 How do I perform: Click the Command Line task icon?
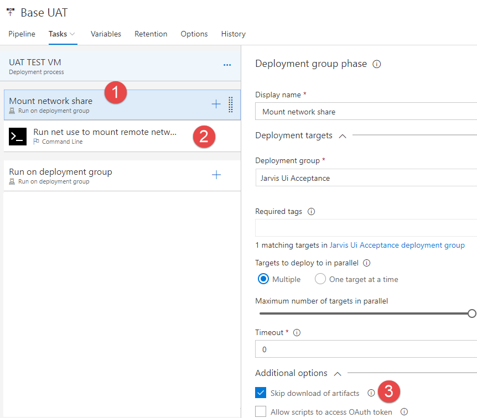point(18,136)
